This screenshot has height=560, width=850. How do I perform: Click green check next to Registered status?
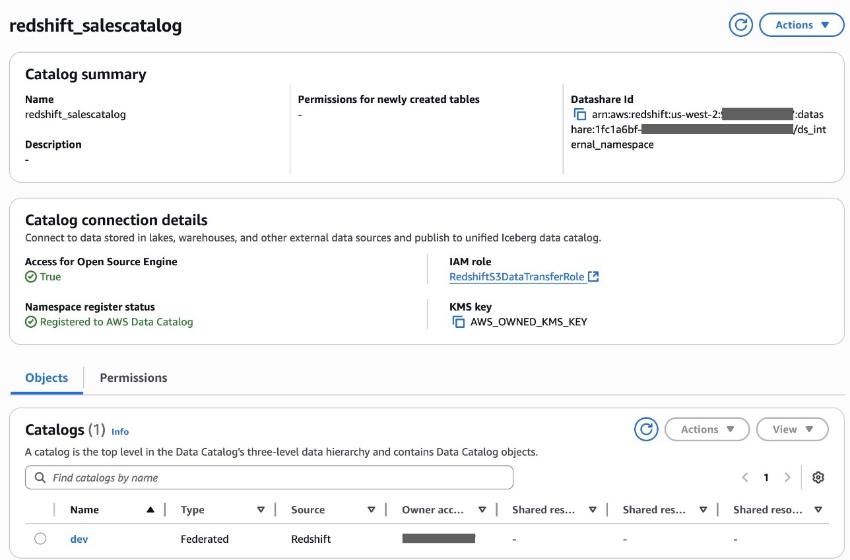[x=31, y=322]
